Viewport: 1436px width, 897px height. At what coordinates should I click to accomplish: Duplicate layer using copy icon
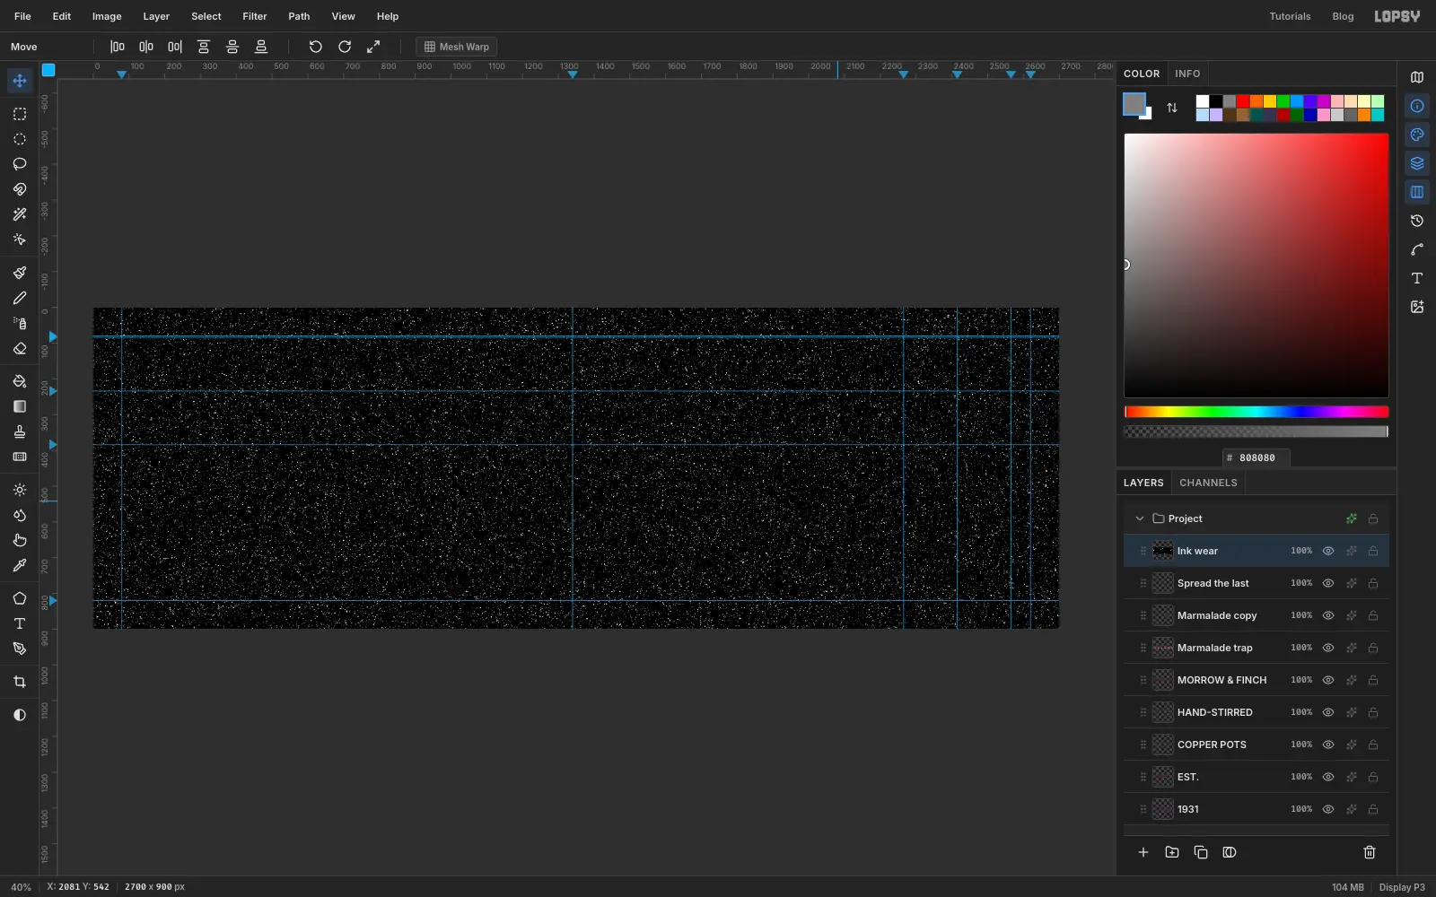pyautogui.click(x=1201, y=852)
